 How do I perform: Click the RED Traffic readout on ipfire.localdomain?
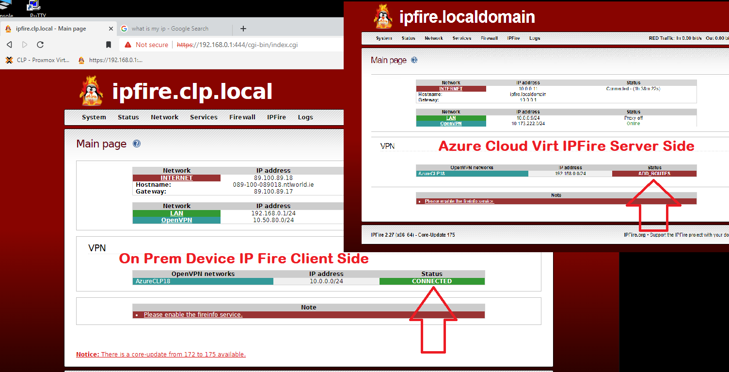(689, 38)
